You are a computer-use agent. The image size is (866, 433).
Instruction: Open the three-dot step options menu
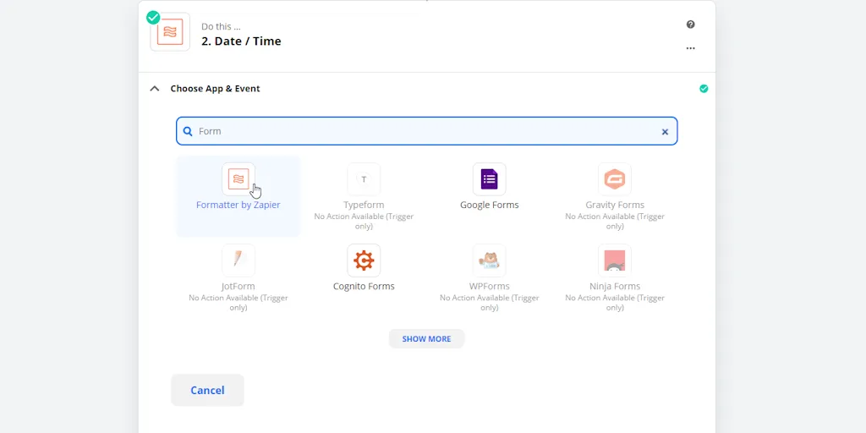click(x=690, y=48)
